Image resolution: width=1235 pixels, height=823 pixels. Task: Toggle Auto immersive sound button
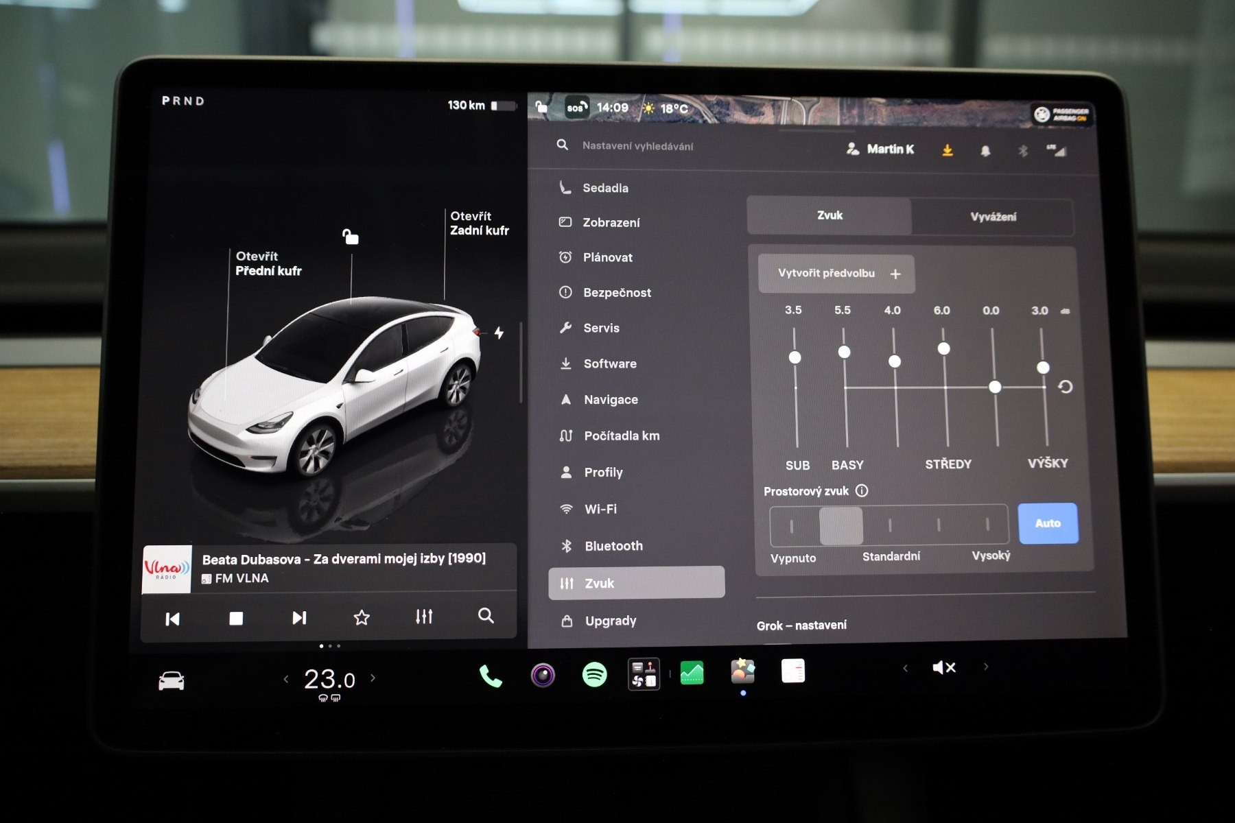1048,523
